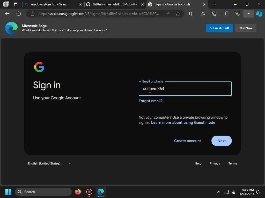Image resolution: width=265 pixels, height=198 pixels.
Task: Go back to the previous page
Action: [7, 14]
